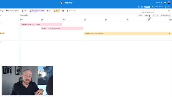Screen dimensions: 172x97
Task: Open the Name 2 timeline record
Action: tap(62, 29)
